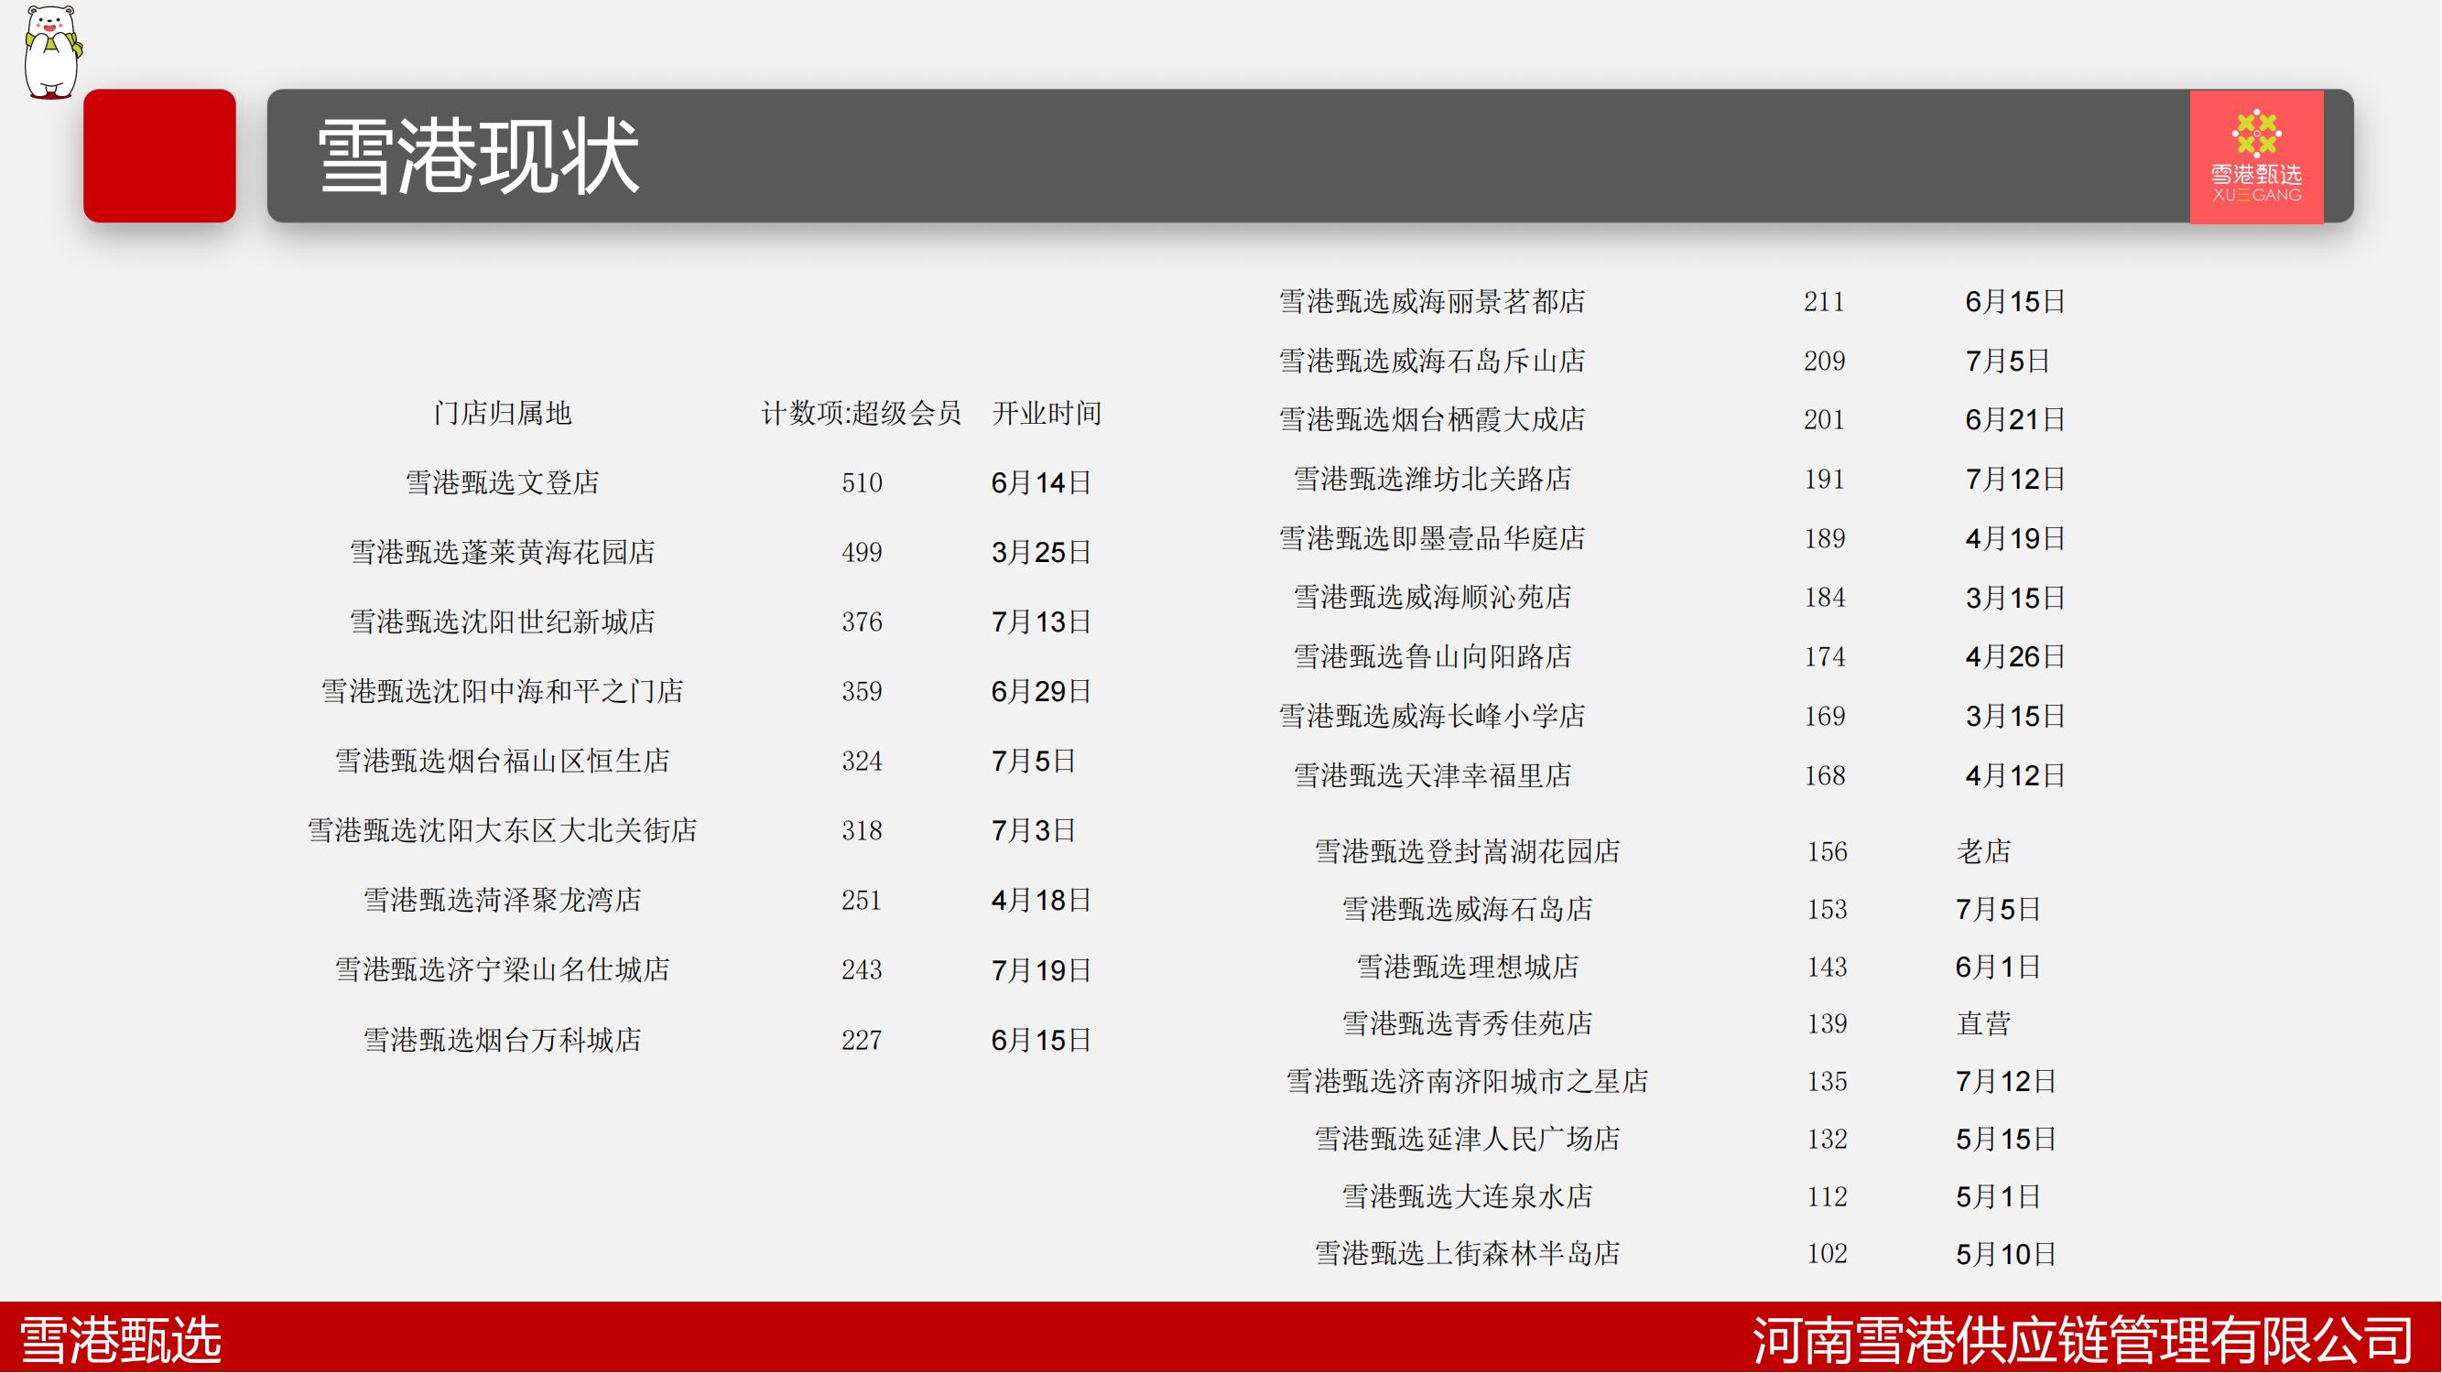Select store name 雪港甄选上街森林半岛店

[1468, 1253]
